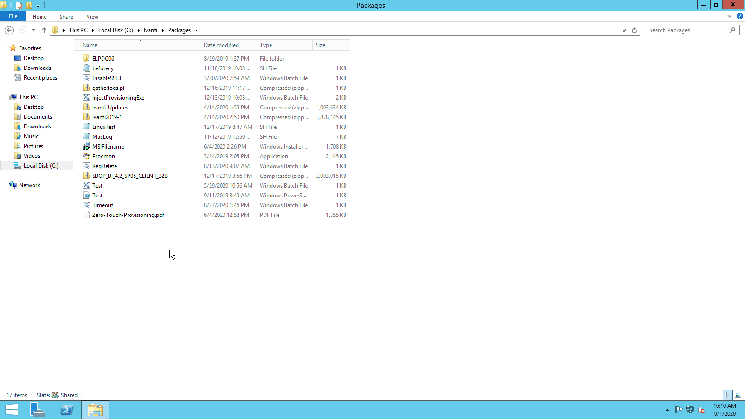Switch to large thumbnail view via status bar toggle
This screenshot has height=419, width=745.
[x=737, y=395]
